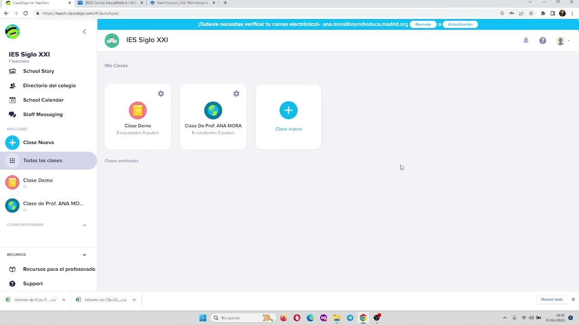Click the IES Siglo XXI school icon in header
This screenshot has height=325, width=579.
click(x=112, y=40)
